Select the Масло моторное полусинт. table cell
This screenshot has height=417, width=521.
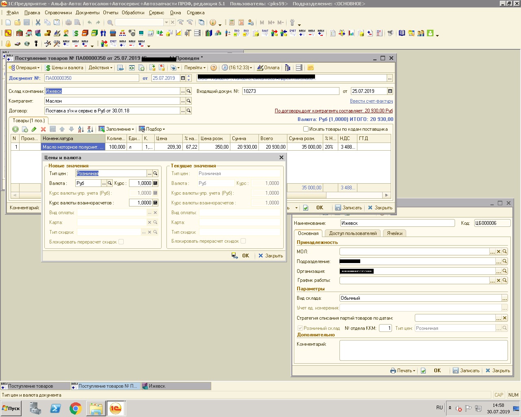click(73, 147)
